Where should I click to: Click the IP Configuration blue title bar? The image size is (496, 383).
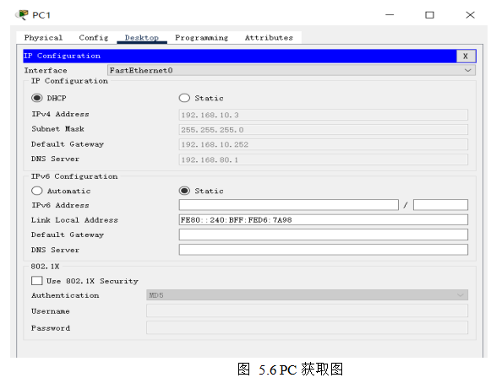(x=240, y=57)
